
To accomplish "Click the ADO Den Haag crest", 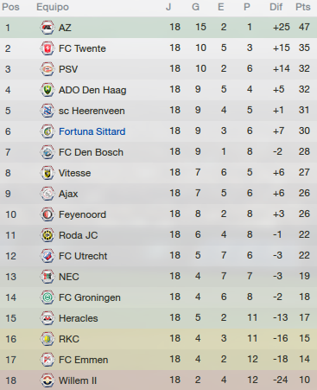I will coord(48,90).
